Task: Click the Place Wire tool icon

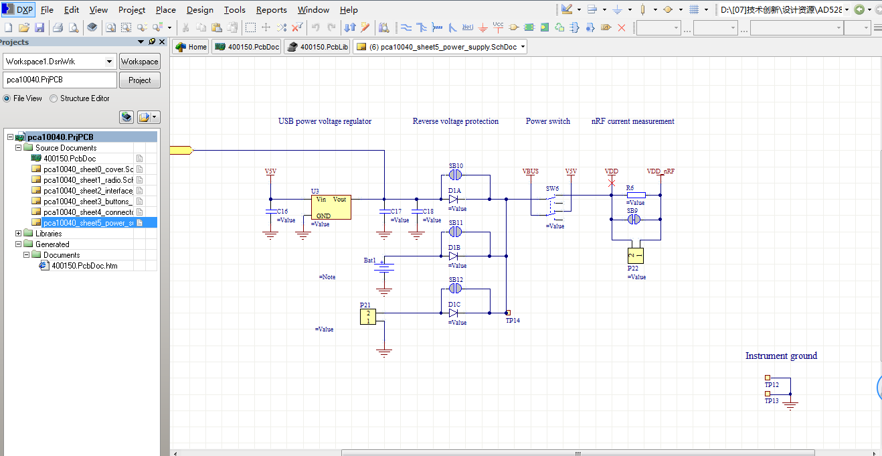Action: pyautogui.click(x=406, y=27)
